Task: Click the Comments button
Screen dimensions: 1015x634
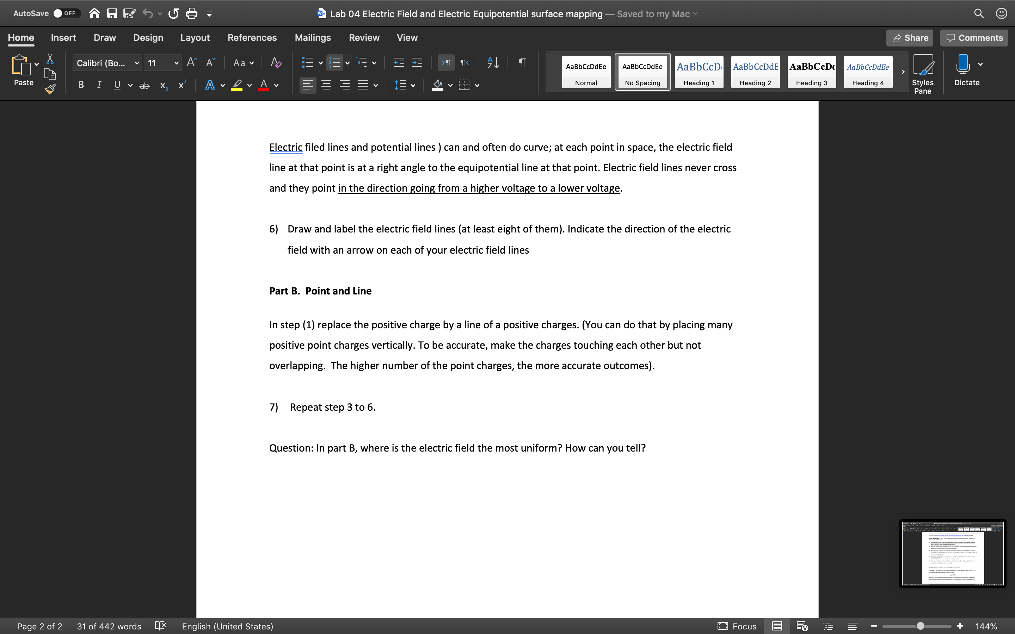Action: click(x=974, y=38)
